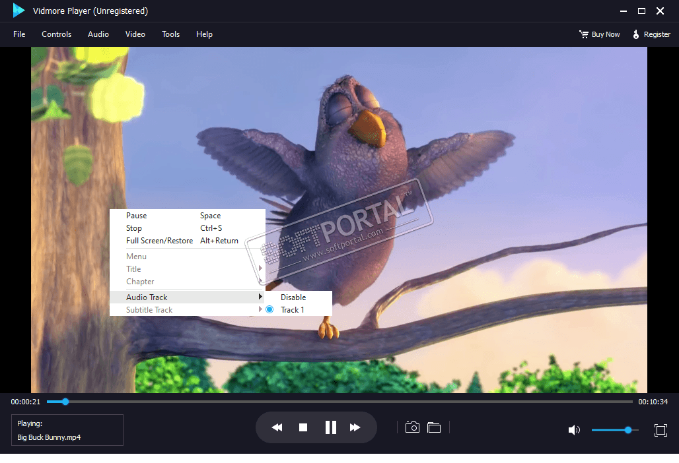Click the rewind playback button
The width and height of the screenshot is (679, 463).
coord(277,427)
